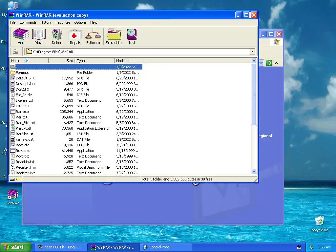Click the vertical scrollbar thumb
Viewport: 336px width, 252px height.
coord(254,94)
